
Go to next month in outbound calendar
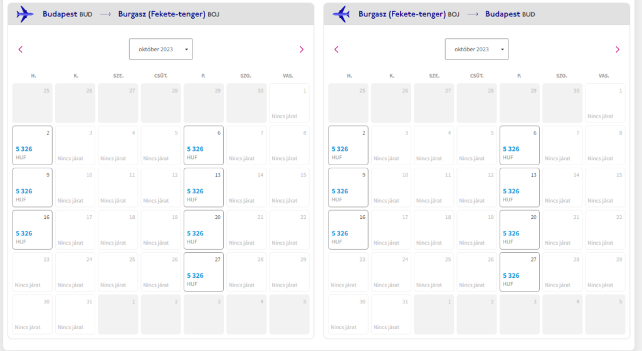pos(302,49)
